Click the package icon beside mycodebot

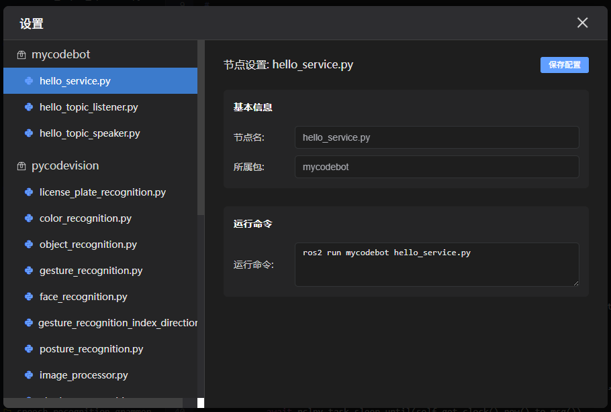pos(21,55)
